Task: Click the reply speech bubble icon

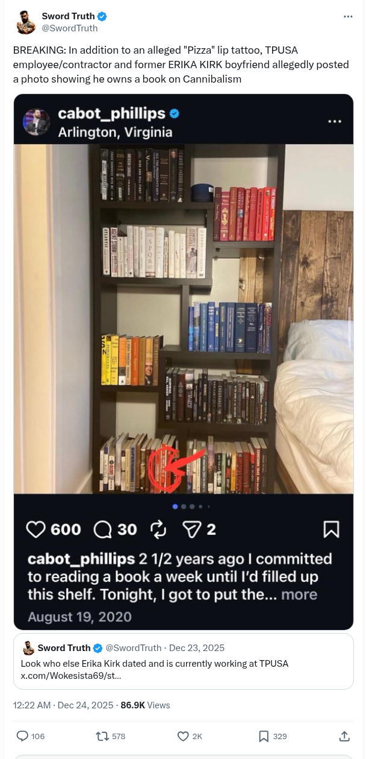Action: click(22, 736)
